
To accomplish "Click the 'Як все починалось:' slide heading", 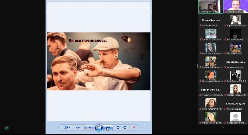I will 88,40.
